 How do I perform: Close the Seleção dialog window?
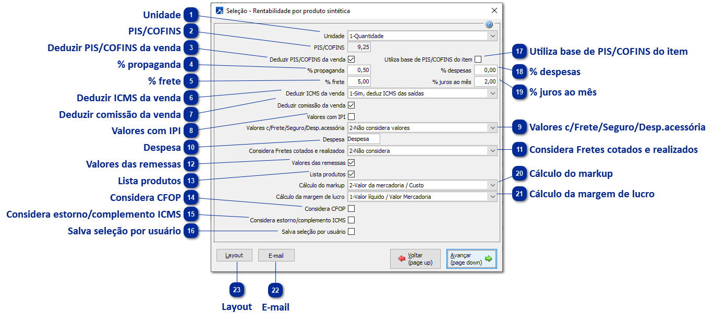(494, 10)
